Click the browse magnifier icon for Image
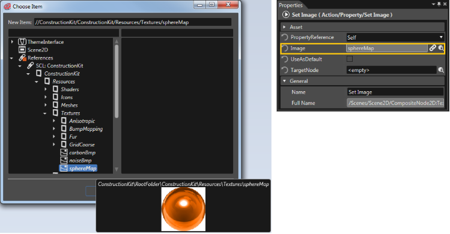The width and height of the screenshot is (450, 234). [441, 48]
